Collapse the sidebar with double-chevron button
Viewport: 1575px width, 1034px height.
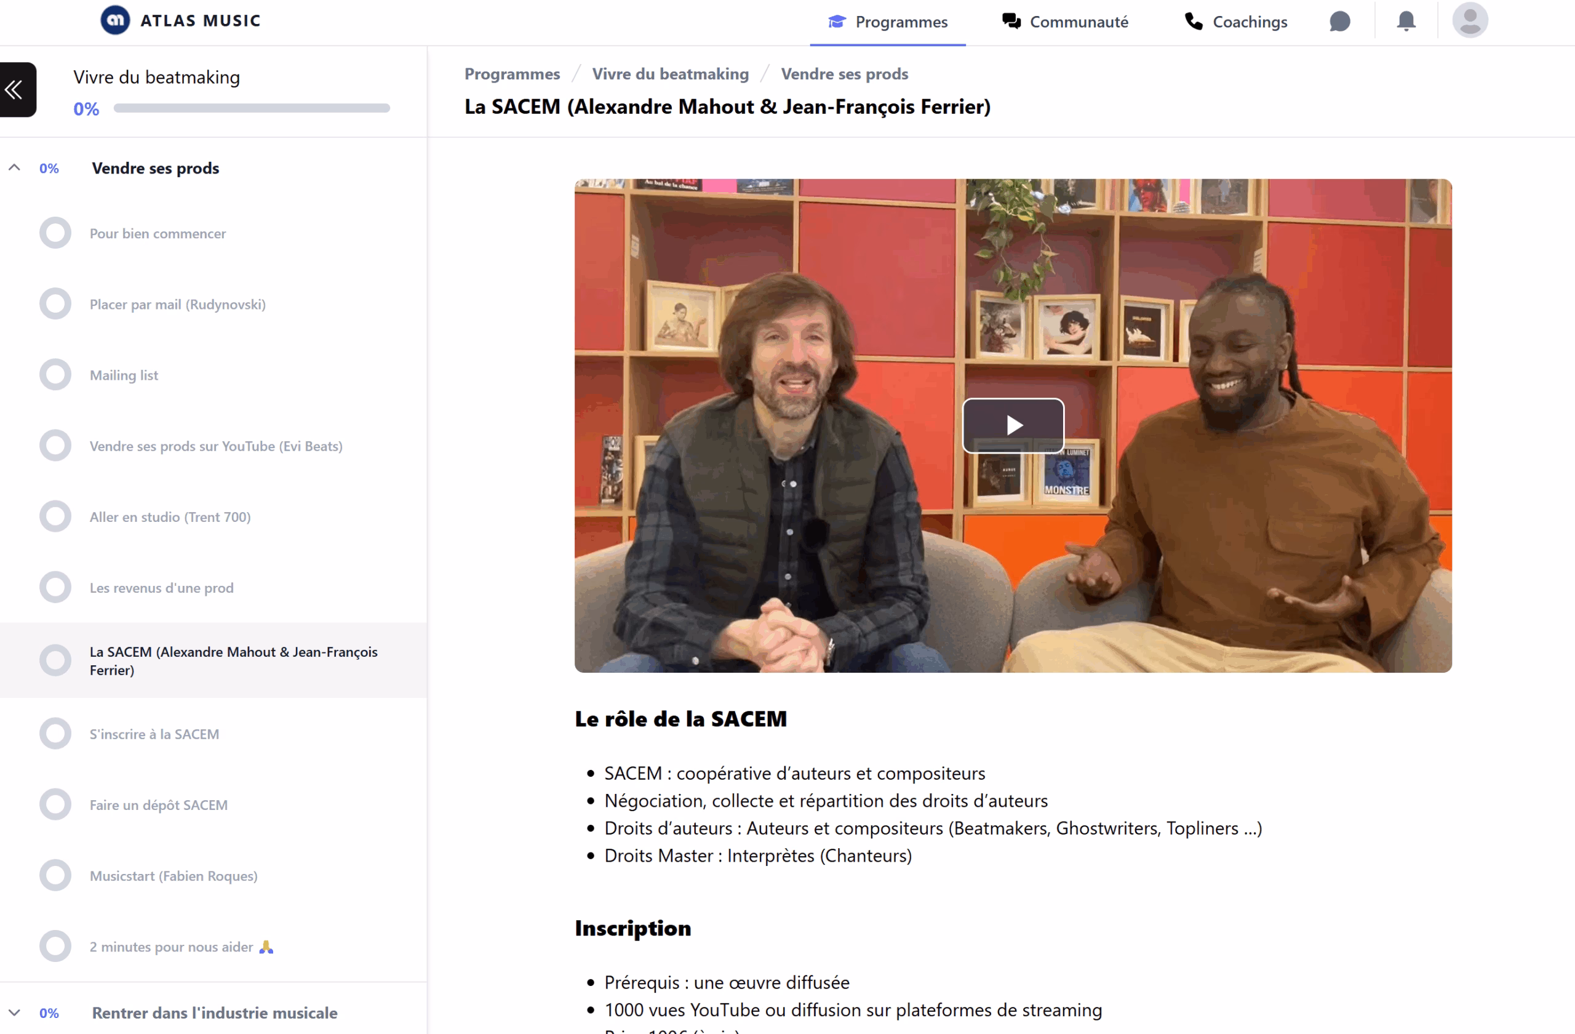click(15, 89)
